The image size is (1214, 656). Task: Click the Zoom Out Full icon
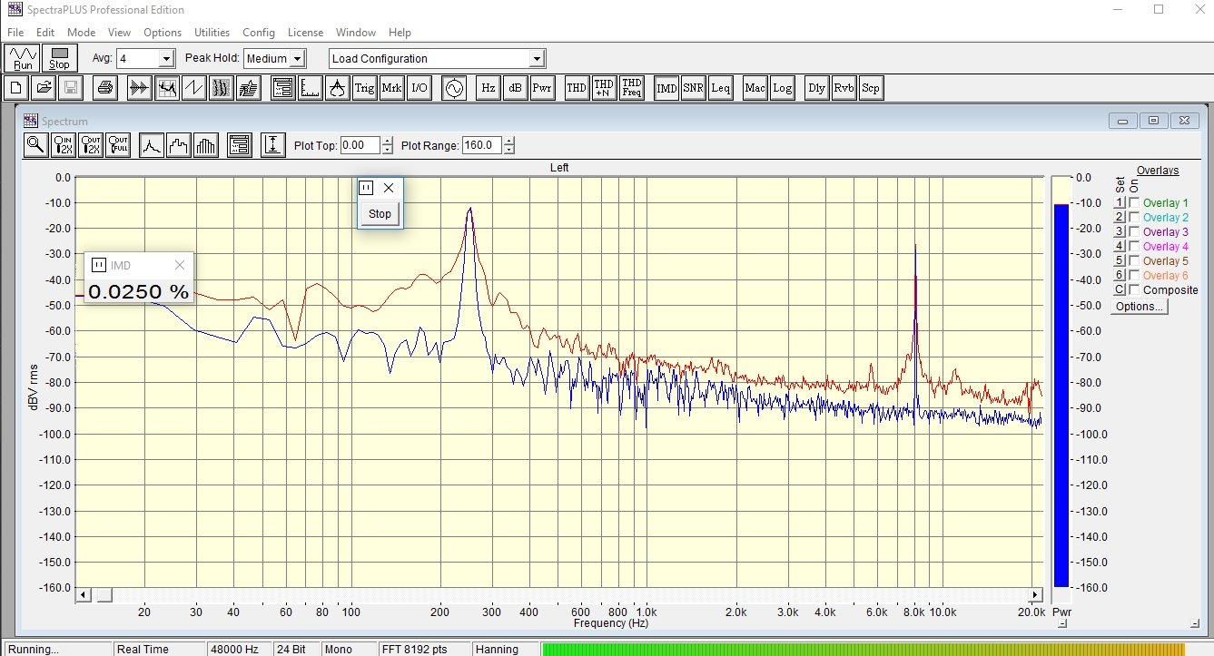pos(118,144)
